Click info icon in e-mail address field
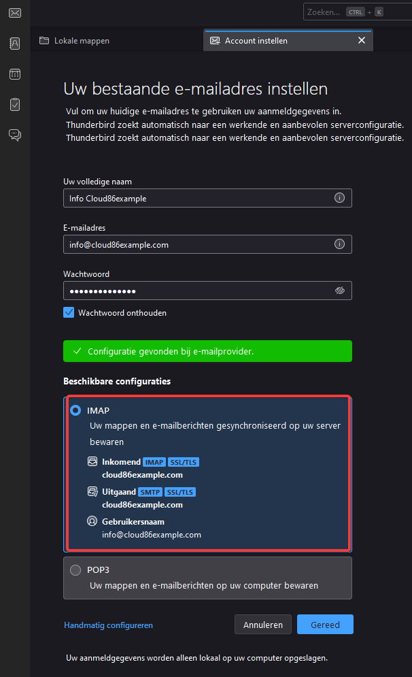Screen dimensions: 412x677 pos(339,244)
